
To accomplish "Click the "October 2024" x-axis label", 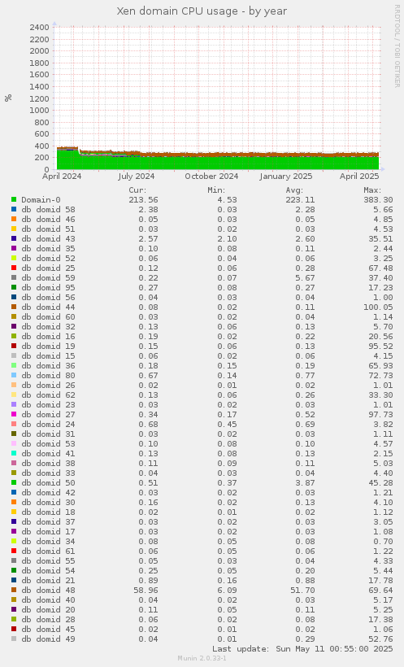I will tap(211, 177).
